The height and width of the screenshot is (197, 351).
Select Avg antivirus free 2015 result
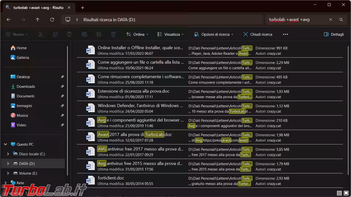point(210,166)
